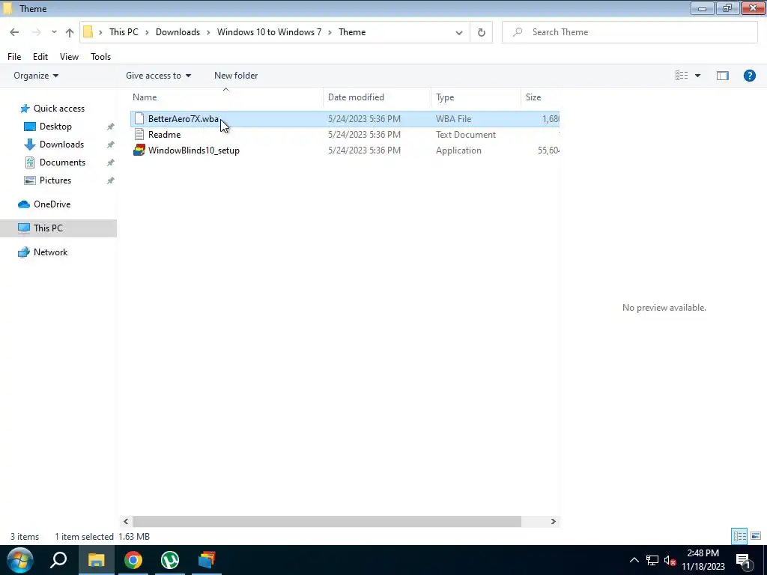
Task: Click the File Explorer taskbar icon
Action: pos(96,560)
